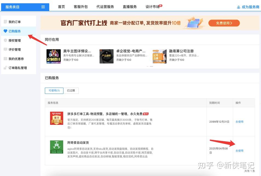Click the shield icon for 授权管理
261x176 pixels.
coord(5,41)
